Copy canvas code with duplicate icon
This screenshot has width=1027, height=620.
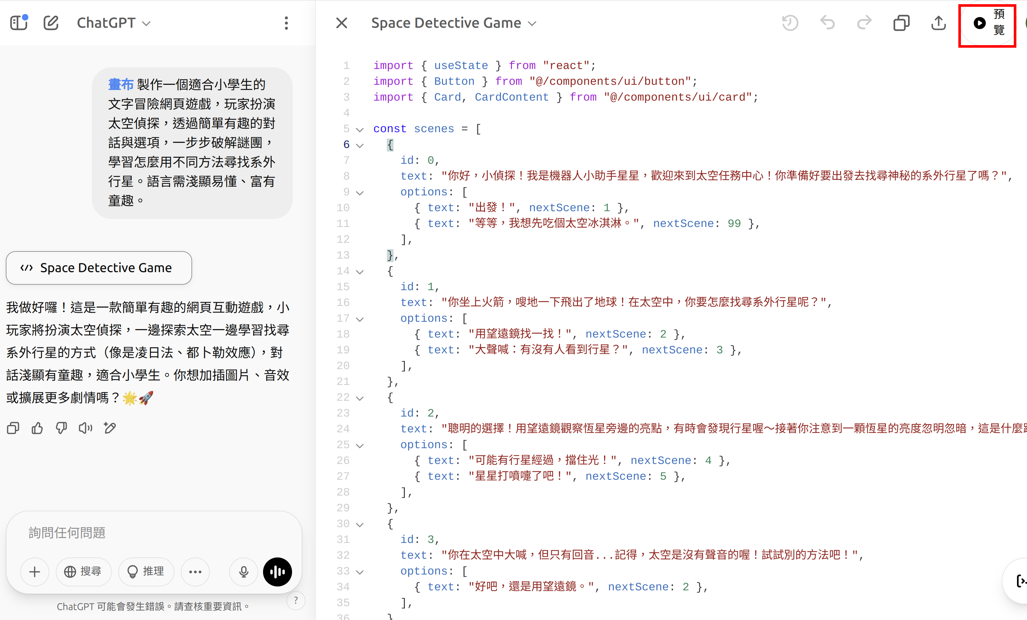click(x=901, y=23)
